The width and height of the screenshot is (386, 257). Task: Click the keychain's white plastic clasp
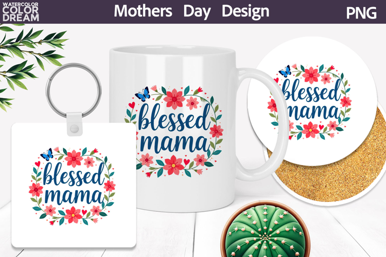tap(74, 124)
